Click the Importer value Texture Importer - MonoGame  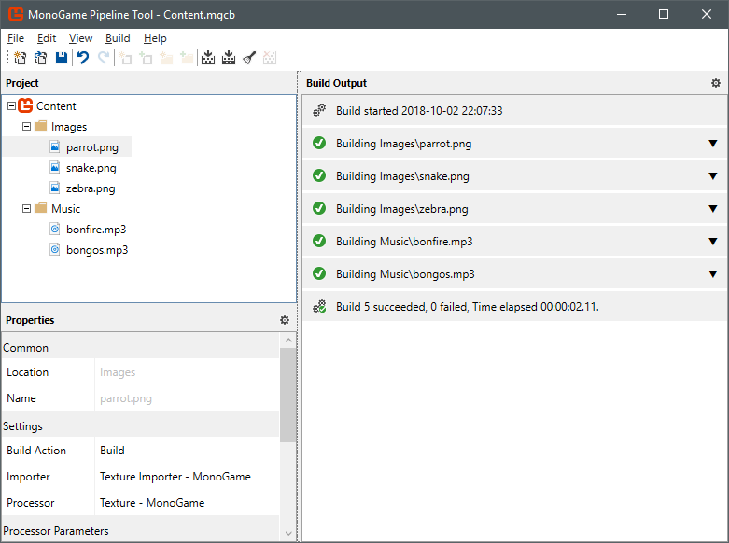(175, 477)
